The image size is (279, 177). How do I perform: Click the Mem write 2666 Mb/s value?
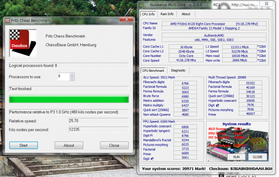click(240, 60)
